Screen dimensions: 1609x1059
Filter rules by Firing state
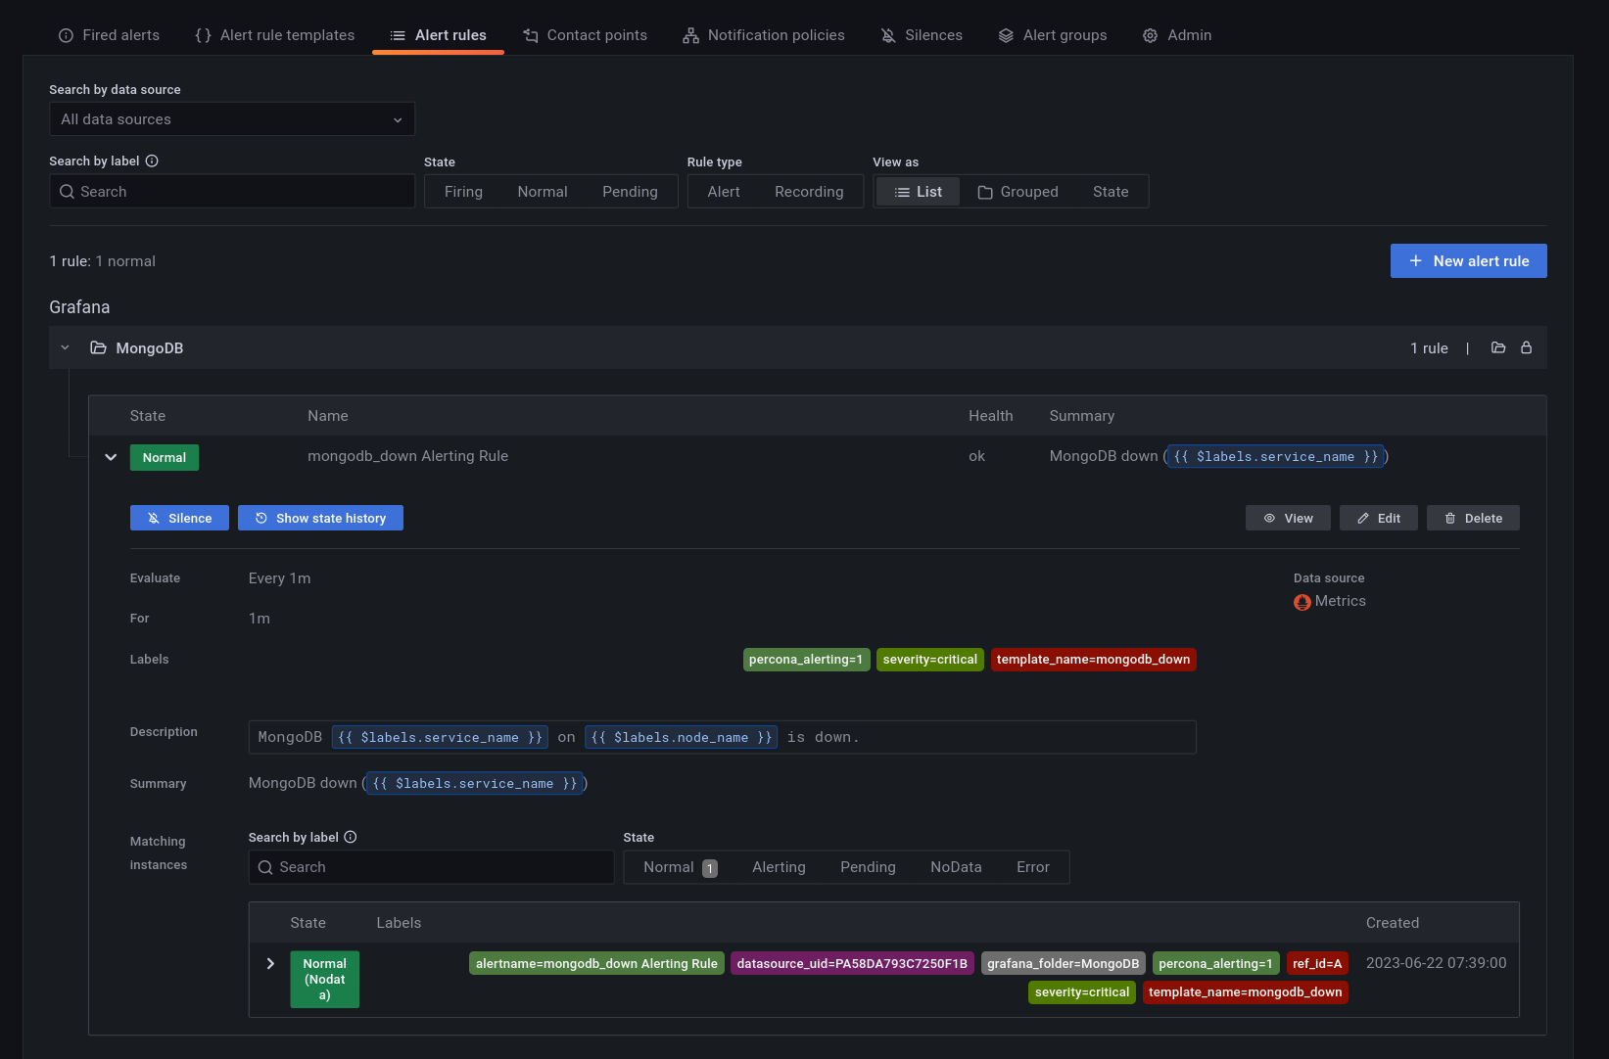463,192
